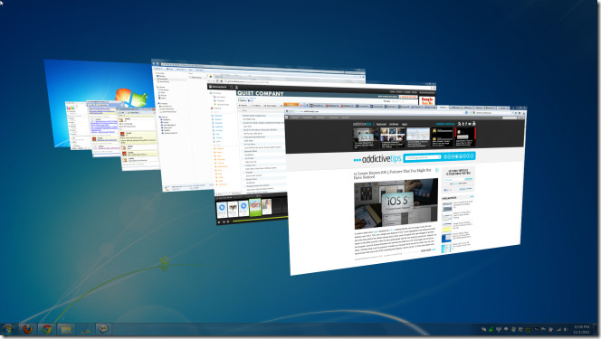Image resolution: width=601 pixels, height=339 pixels.
Task: Open the '12 Lesser Known iOS 5 Features' headline
Action: tap(392, 174)
